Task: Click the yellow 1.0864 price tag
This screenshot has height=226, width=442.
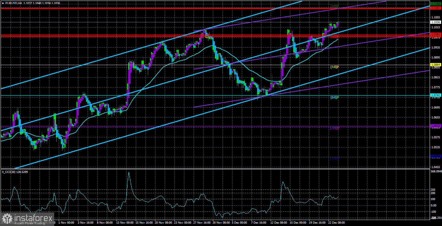Action: click(x=436, y=65)
